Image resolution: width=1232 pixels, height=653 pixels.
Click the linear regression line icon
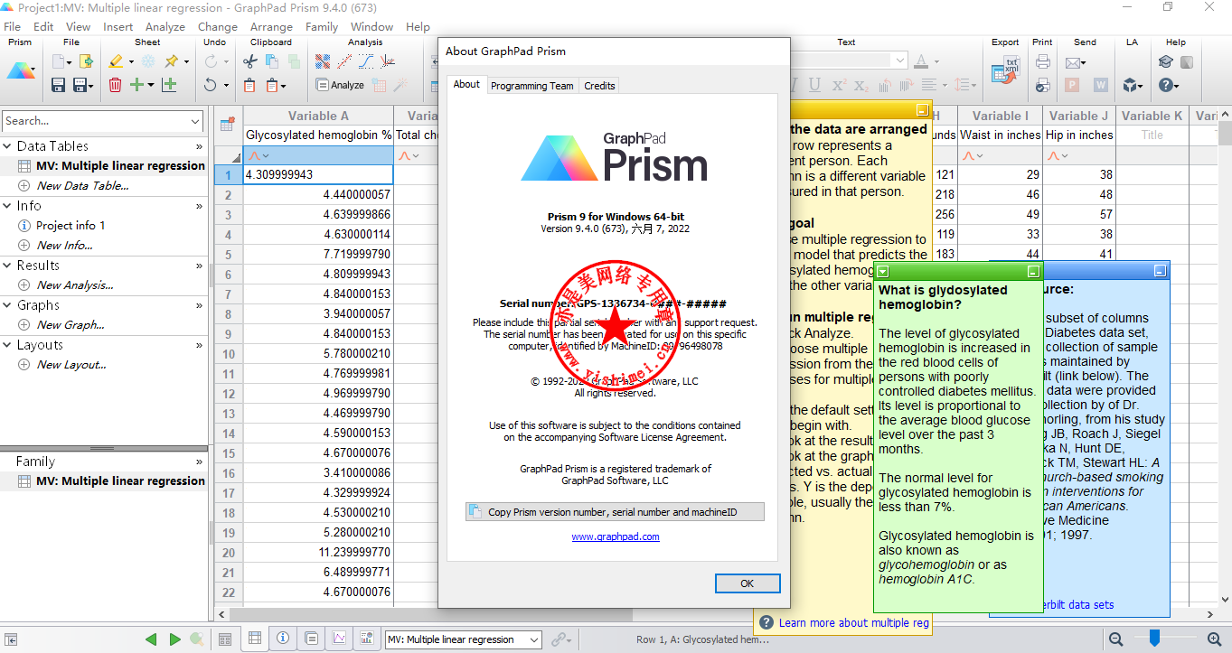[x=344, y=61]
